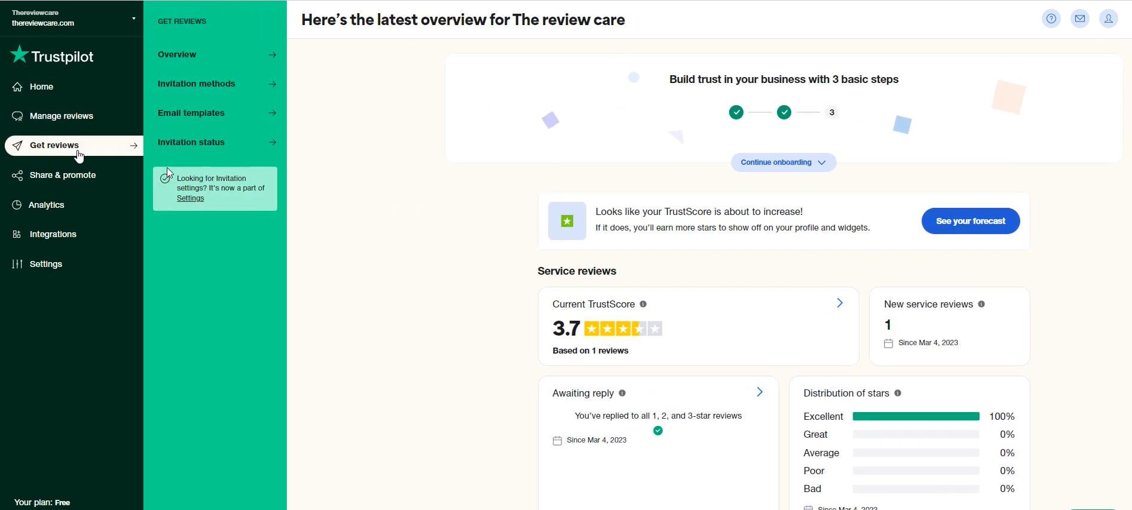The image size is (1132, 510).
Task: Click the completed second onboarding step checkmark
Action: (784, 112)
